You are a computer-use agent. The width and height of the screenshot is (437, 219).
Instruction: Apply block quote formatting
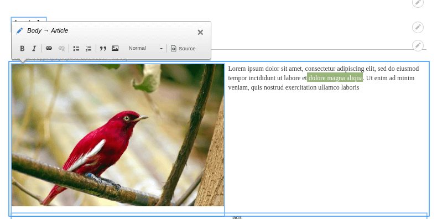(103, 49)
